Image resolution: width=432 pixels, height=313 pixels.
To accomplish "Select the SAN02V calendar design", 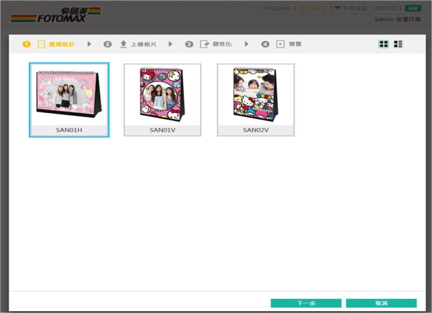I will tap(255, 100).
